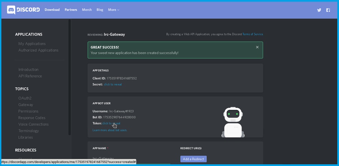Reveal the Client Secret

pos(113,84)
